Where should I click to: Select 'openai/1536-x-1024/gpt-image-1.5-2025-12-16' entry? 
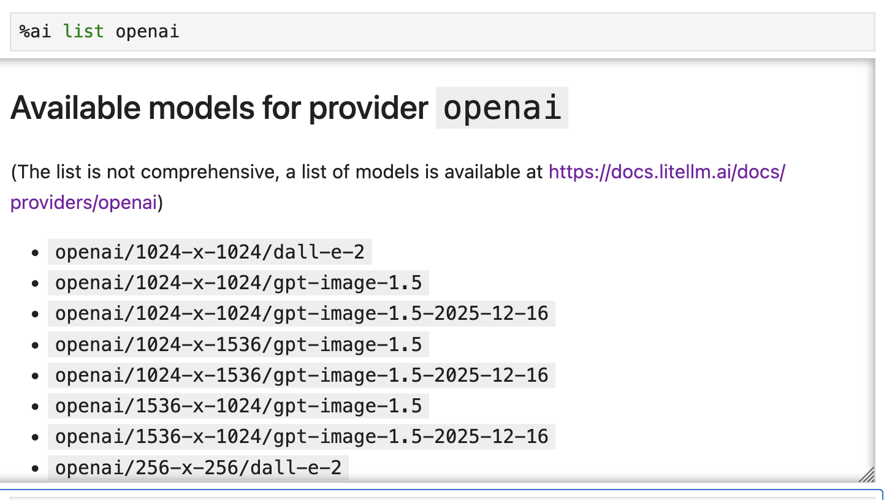pos(302,437)
